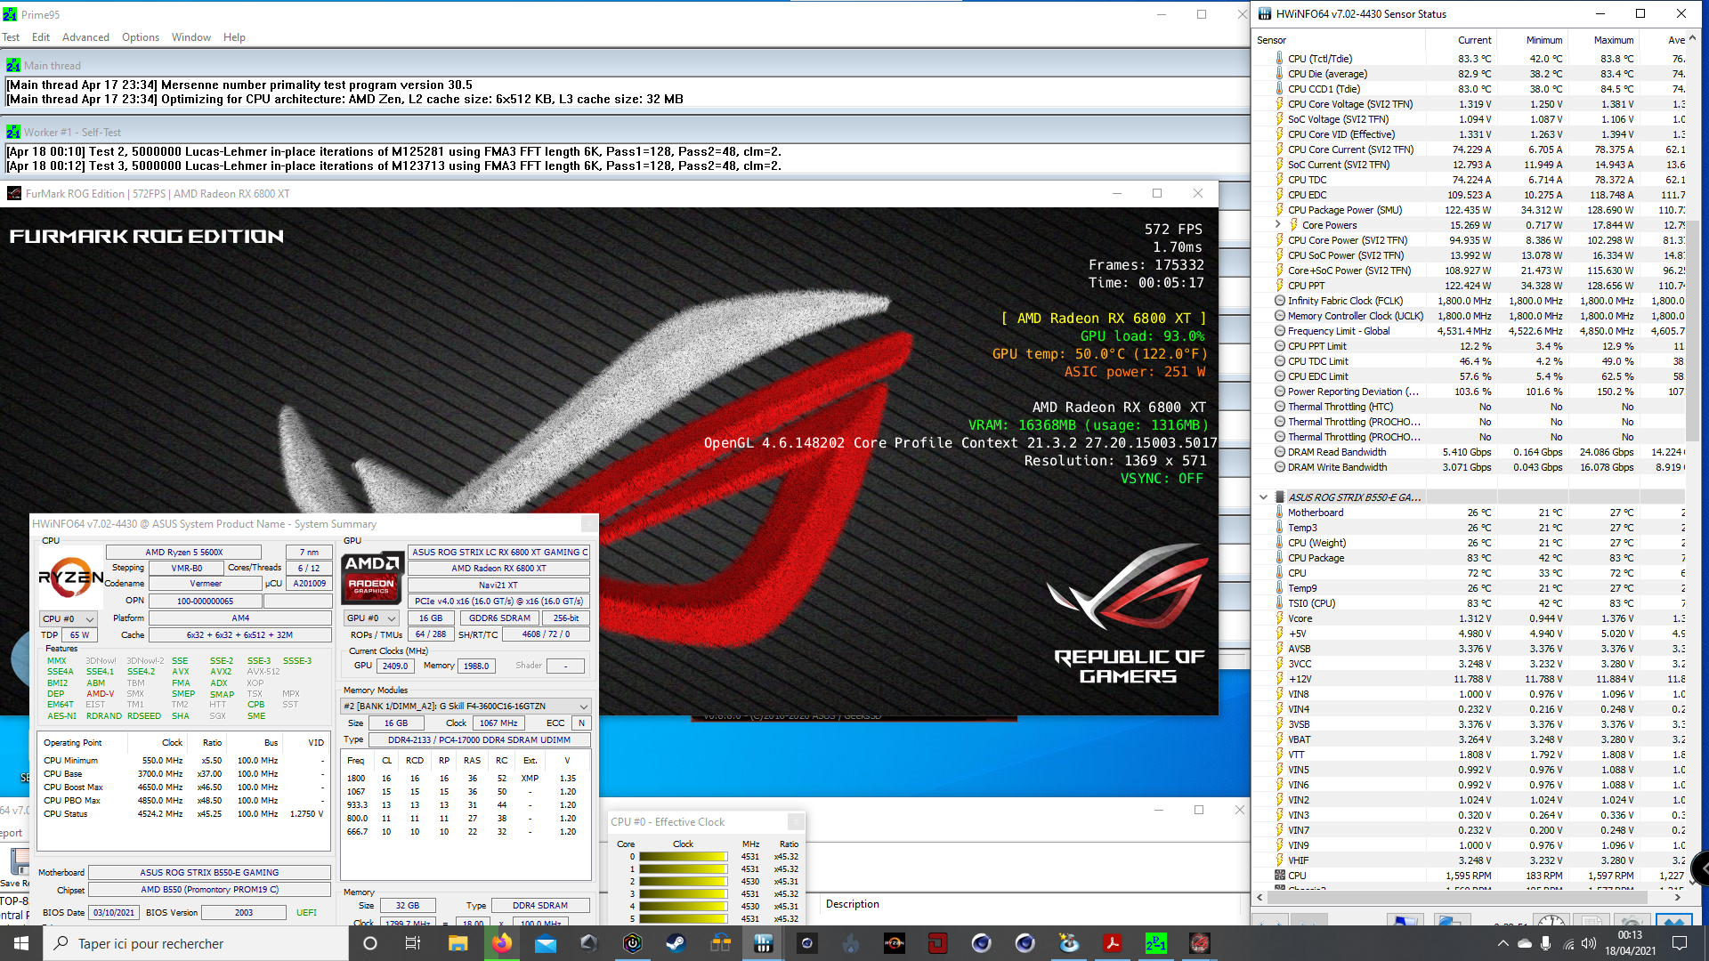Image resolution: width=1709 pixels, height=961 pixels.
Task: Open the Mail app taskbar icon
Action: [546, 943]
